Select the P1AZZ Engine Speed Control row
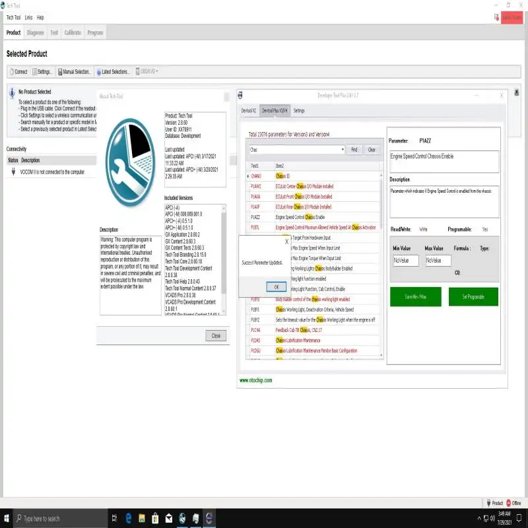This screenshot has width=528, height=528. click(x=313, y=217)
